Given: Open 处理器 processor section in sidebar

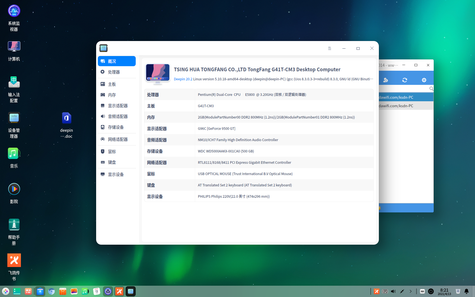Looking at the screenshot, I should tap(117, 72).
